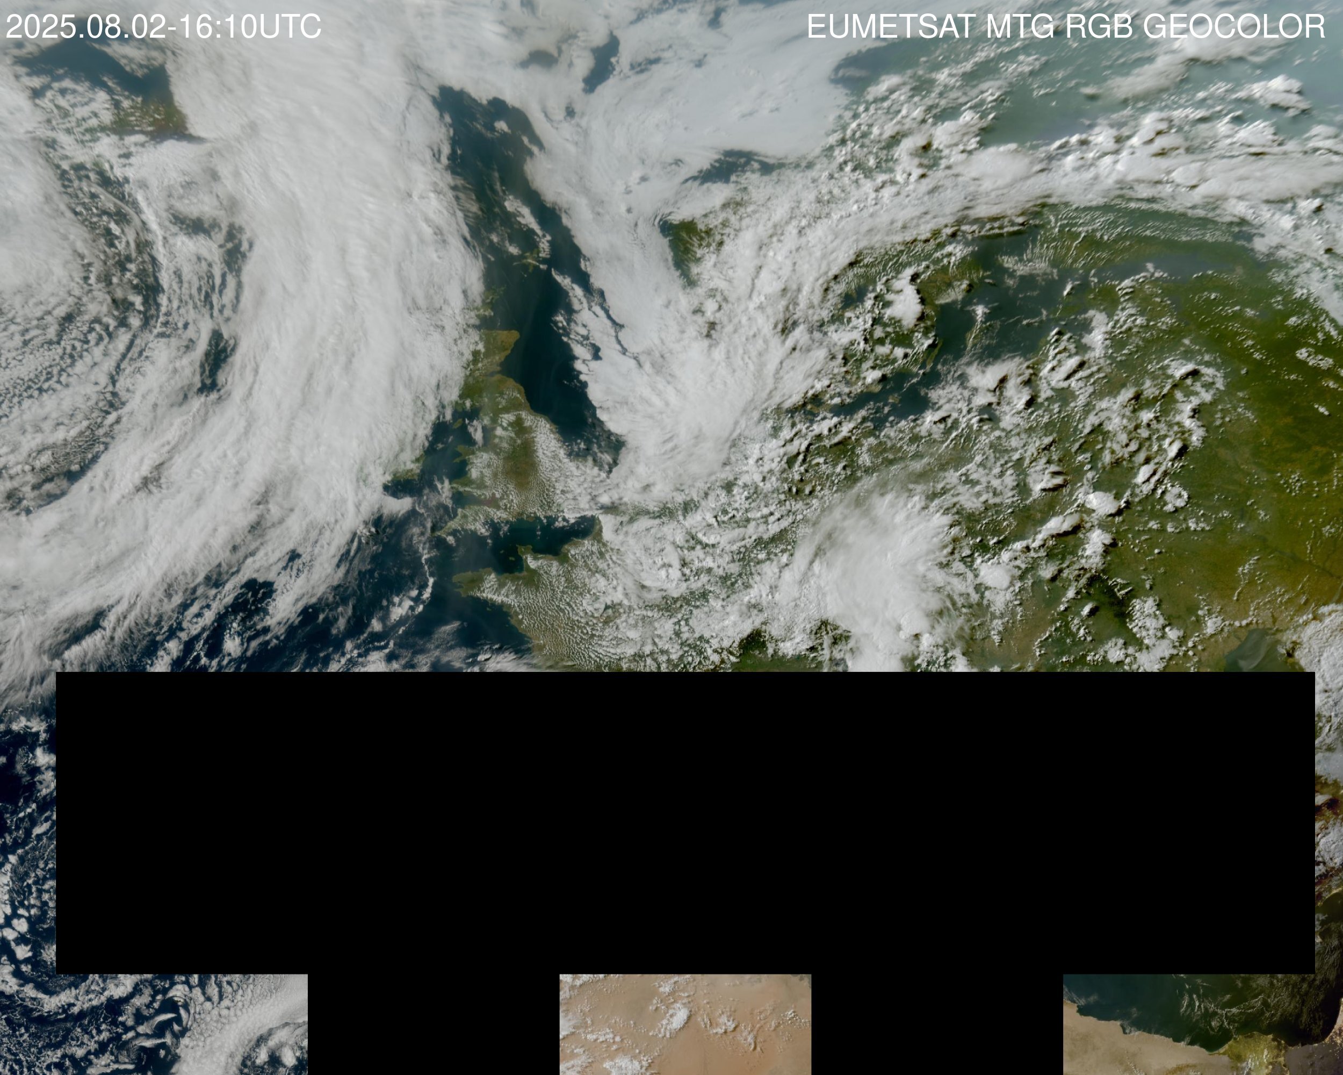Click the black gap between center and right tiles
This screenshot has height=1075, width=1343.
pyautogui.click(x=936, y=1024)
